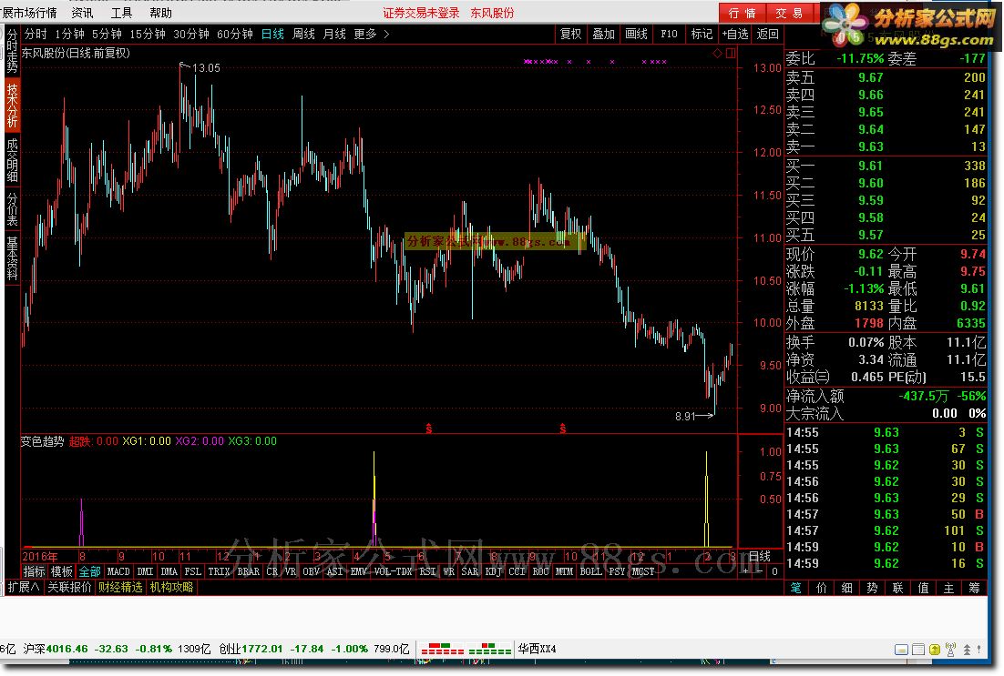This screenshot has height=676, width=1004.
Task: Click 证券交易未登录 login link
Action: (x=421, y=13)
